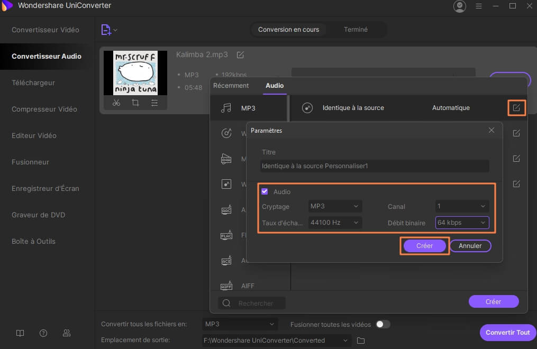Open the help question mark icon

pyautogui.click(x=43, y=333)
